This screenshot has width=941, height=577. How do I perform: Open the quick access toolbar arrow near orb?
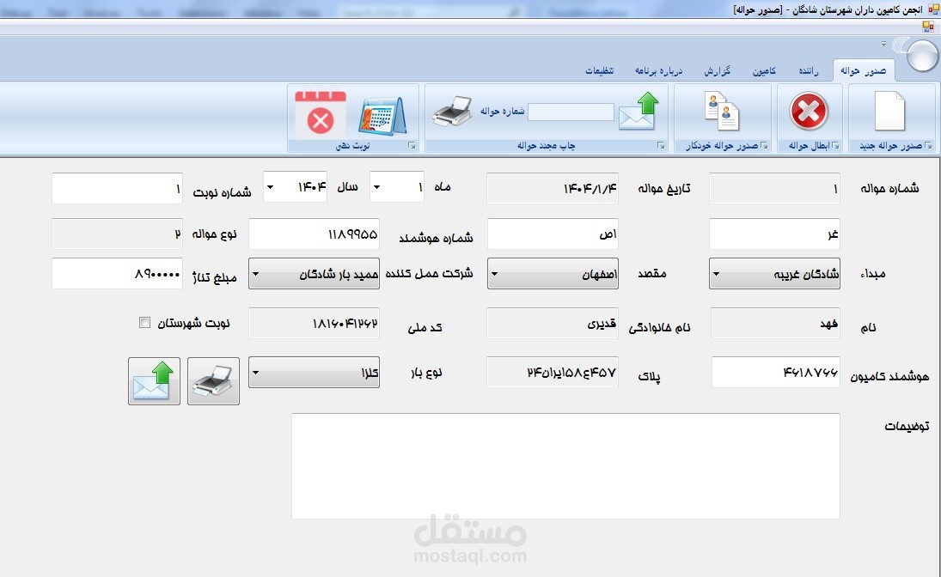tap(883, 44)
